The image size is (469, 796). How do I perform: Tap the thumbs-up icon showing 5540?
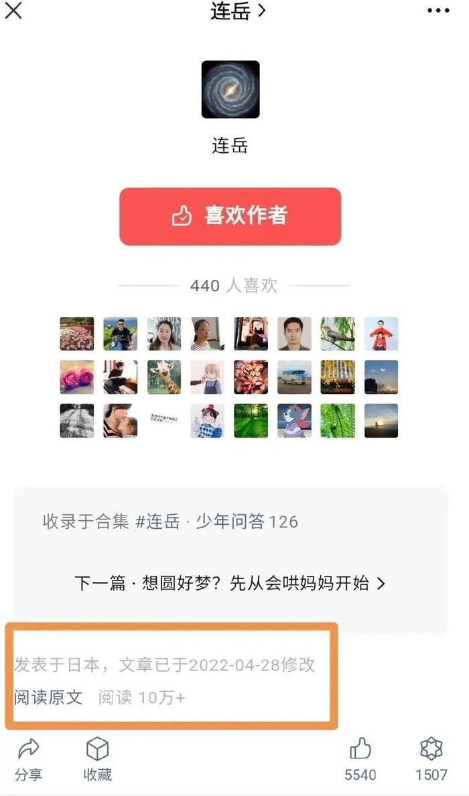pyautogui.click(x=360, y=749)
